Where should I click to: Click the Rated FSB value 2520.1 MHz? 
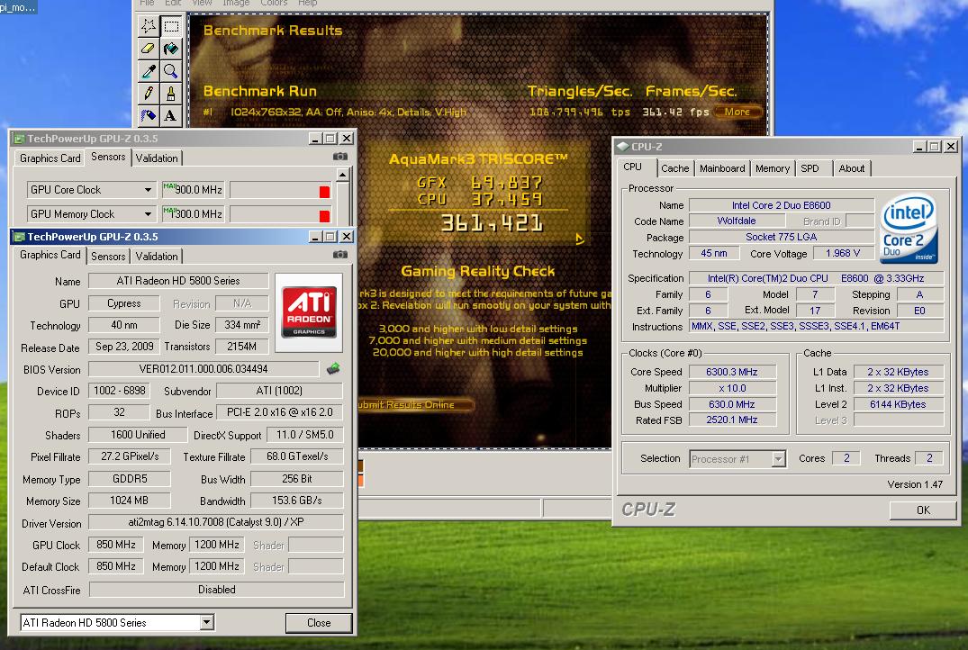coord(731,420)
